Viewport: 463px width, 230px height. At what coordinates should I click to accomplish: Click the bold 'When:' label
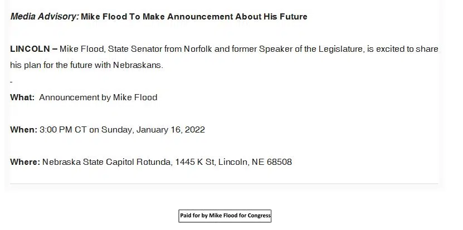point(23,130)
